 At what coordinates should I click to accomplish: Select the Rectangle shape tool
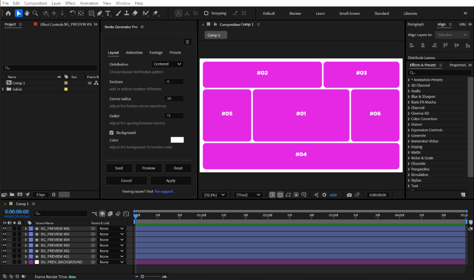(91, 13)
